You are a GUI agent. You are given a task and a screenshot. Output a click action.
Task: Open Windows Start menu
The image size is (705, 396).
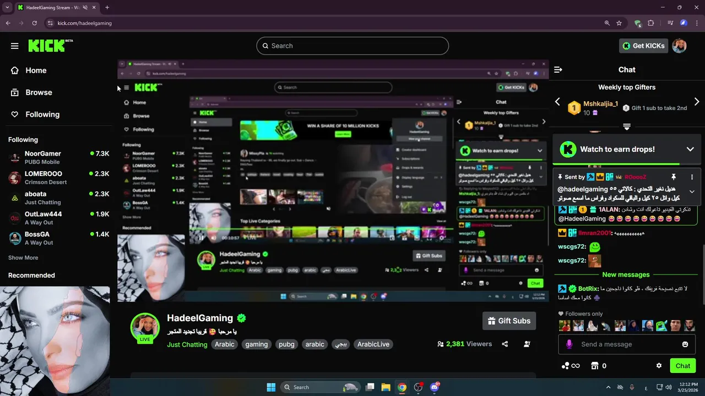271,387
